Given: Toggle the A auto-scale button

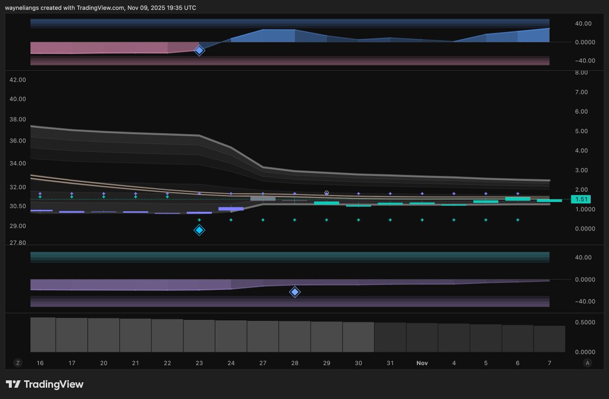Looking at the screenshot, I should point(588,363).
